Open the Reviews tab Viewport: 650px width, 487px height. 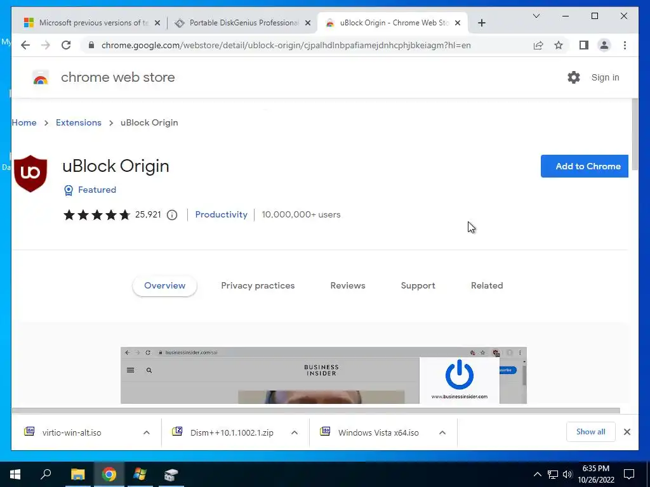pyautogui.click(x=348, y=286)
